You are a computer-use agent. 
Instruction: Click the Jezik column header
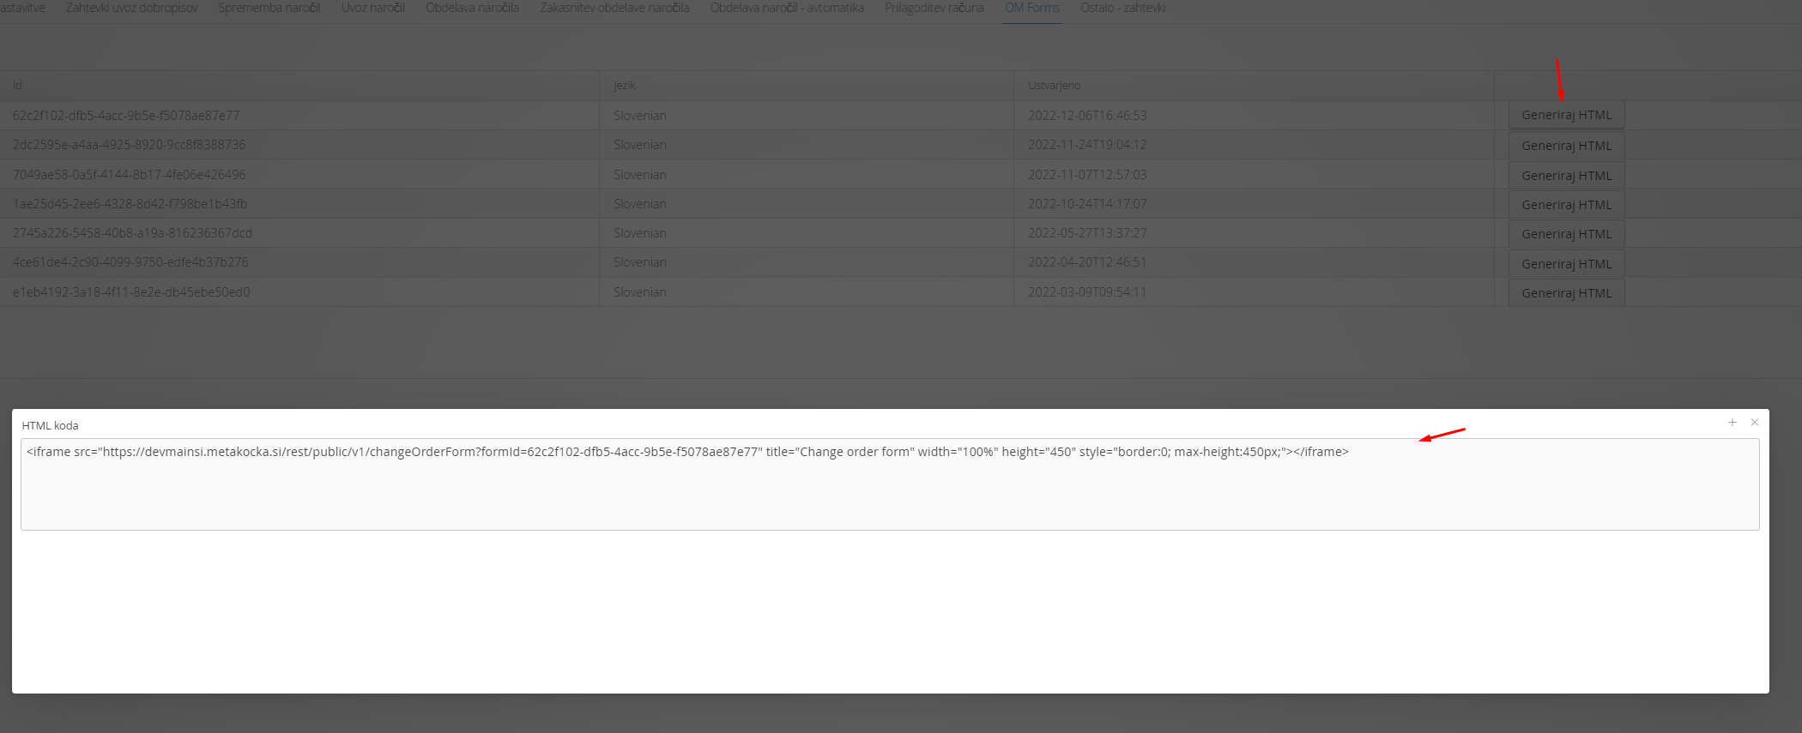[625, 86]
